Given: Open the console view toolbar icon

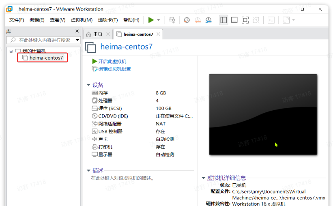Looking at the screenshot, I should pyautogui.click(x=271, y=20).
